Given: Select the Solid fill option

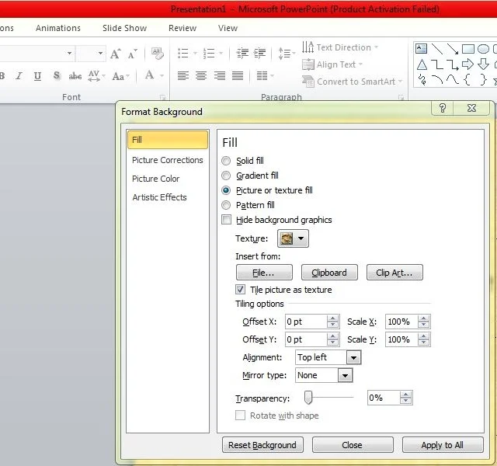Looking at the screenshot, I should point(226,161).
